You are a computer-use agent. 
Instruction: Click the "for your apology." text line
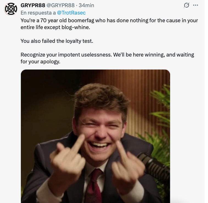tap(40, 61)
